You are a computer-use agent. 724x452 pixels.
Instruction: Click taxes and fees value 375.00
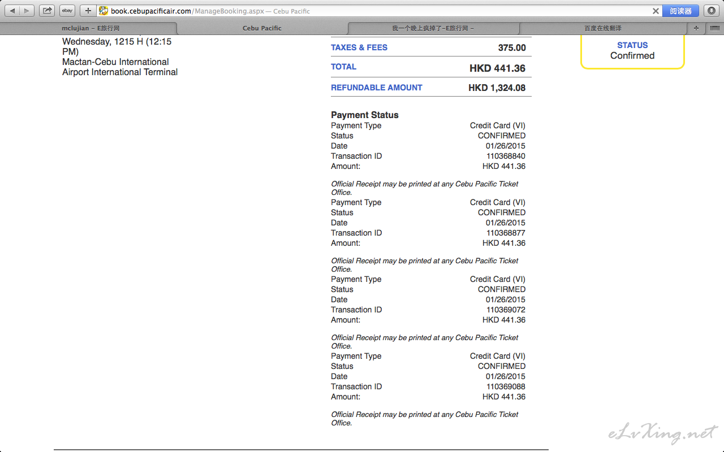pyautogui.click(x=512, y=48)
